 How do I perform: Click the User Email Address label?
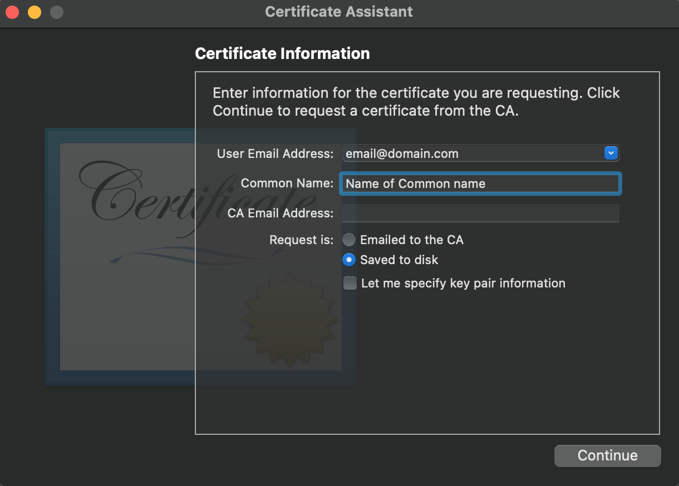point(275,153)
